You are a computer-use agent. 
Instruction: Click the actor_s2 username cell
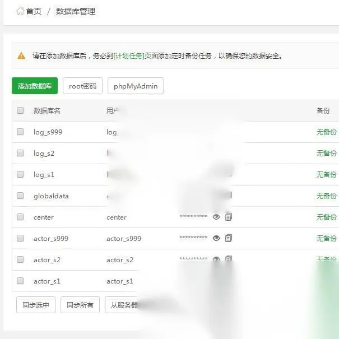point(120,260)
